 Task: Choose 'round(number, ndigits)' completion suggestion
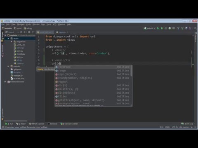coord(92,78)
